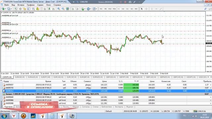212x119 pixels.
Task: Expand the Periods dropdown arrow
Action: (90, 9)
